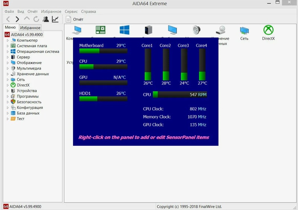Expand the Компьютер tree node

click(7, 40)
